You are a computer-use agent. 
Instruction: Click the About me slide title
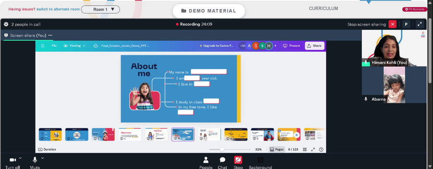click(x=144, y=70)
